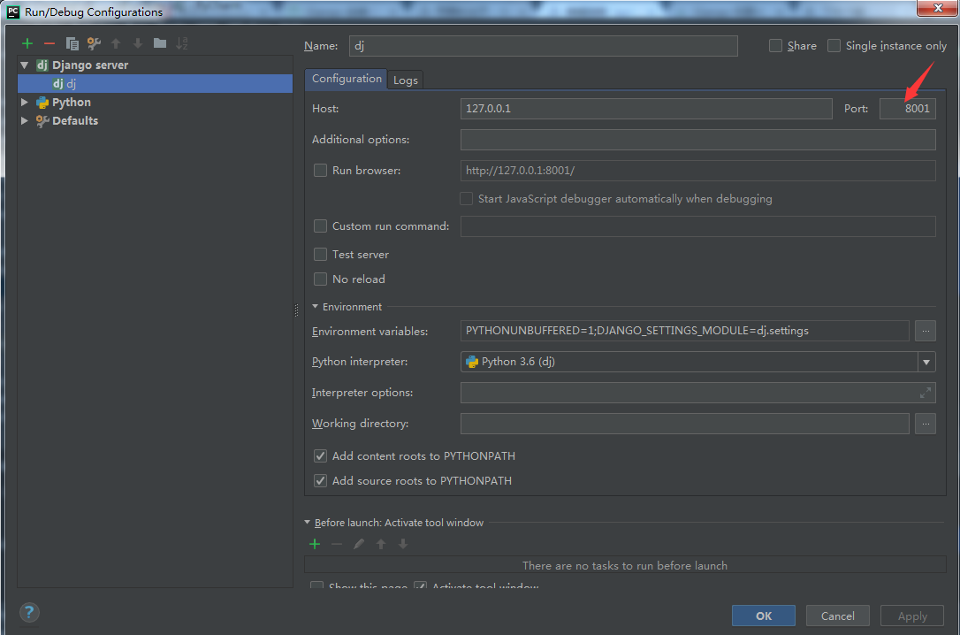Select the Defaults group label
The height and width of the screenshot is (635, 960).
coord(74,120)
